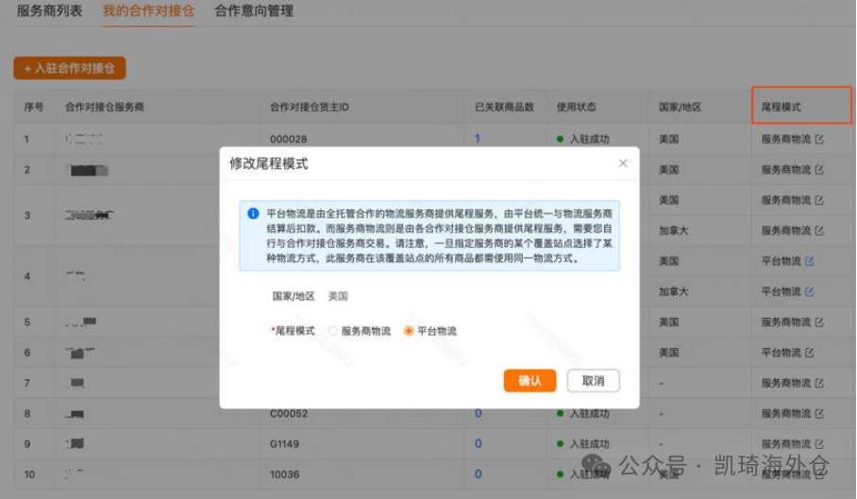Open linked product count 1 in row 1
The image size is (857, 499).
(x=478, y=139)
